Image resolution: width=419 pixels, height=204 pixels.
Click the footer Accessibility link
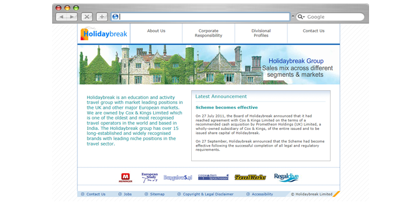point(262,194)
